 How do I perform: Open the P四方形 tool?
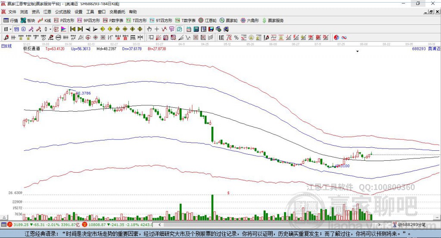(64, 21)
